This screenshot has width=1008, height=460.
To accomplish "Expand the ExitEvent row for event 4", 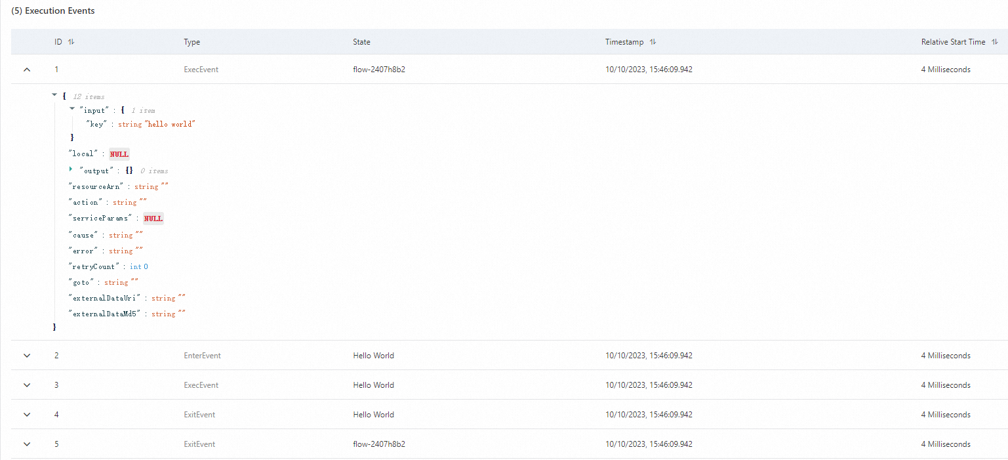I will 26,414.
